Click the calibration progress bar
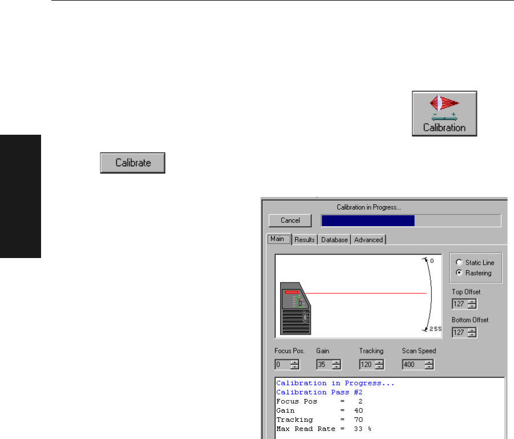514x439 pixels. click(411, 220)
